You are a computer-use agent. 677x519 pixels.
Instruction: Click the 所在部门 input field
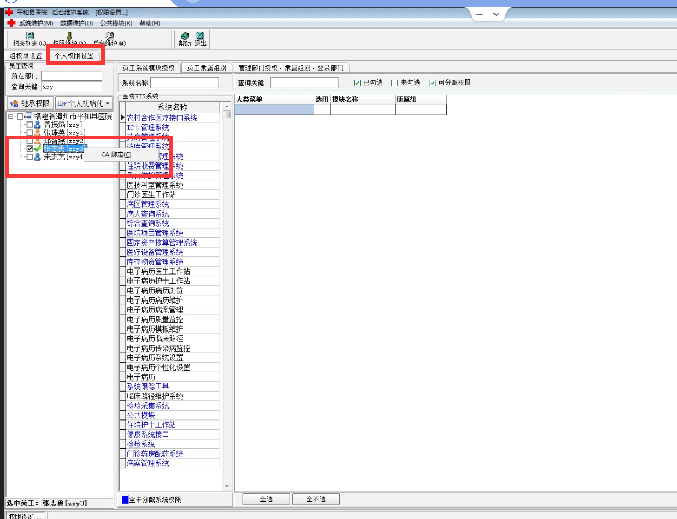tap(72, 75)
